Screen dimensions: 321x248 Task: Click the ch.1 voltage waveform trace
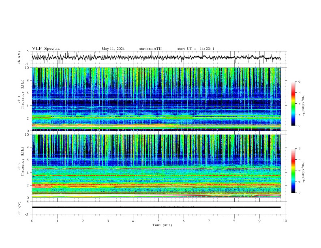click(x=156, y=57)
